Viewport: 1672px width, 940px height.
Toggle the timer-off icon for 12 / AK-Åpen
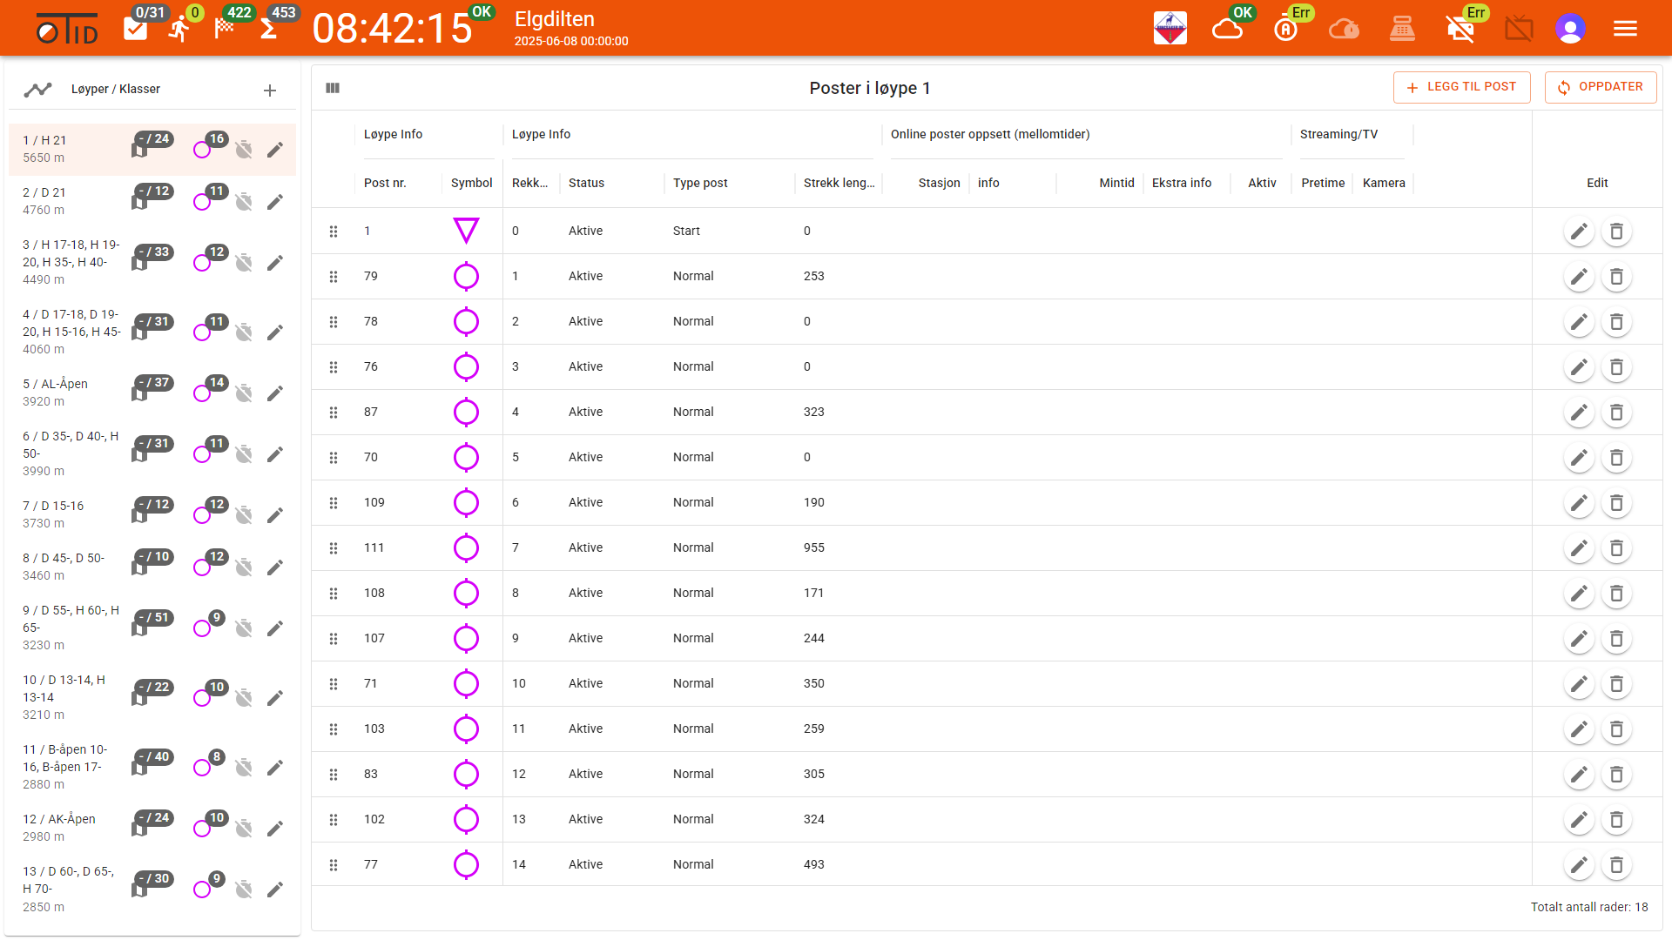[244, 829]
